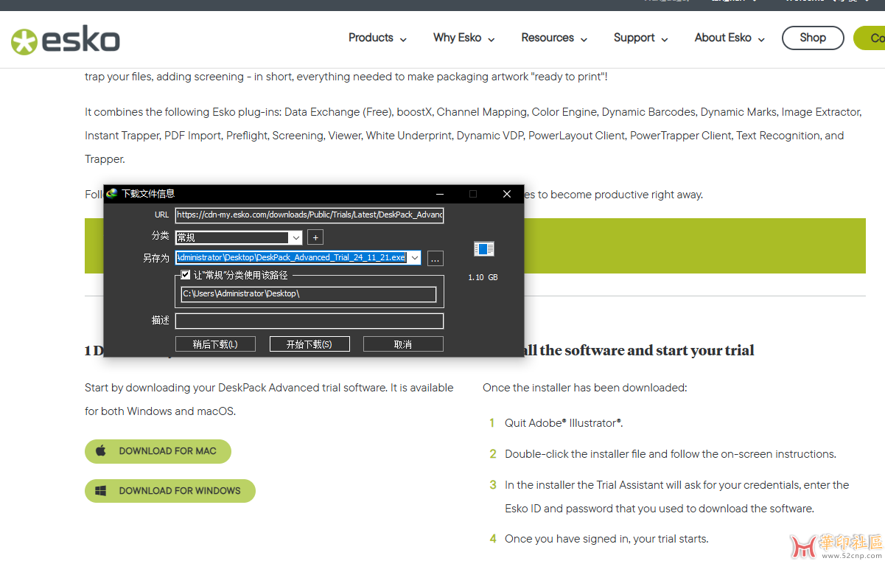The height and width of the screenshot is (561, 885).
Task: Click the download file type icon
Action: pos(483,249)
